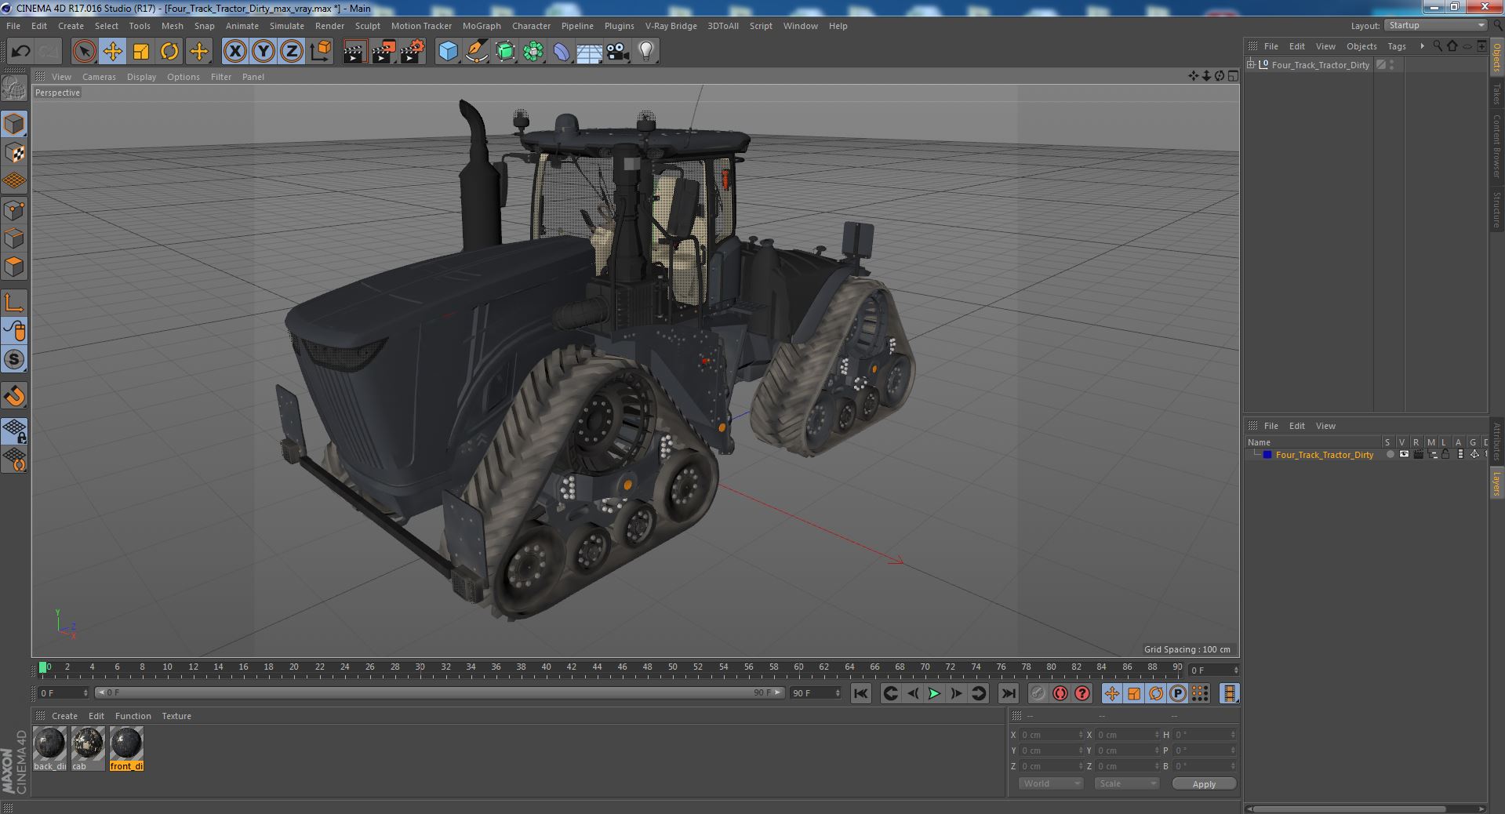The width and height of the screenshot is (1505, 814).
Task: Go to start of animation
Action: 860,693
